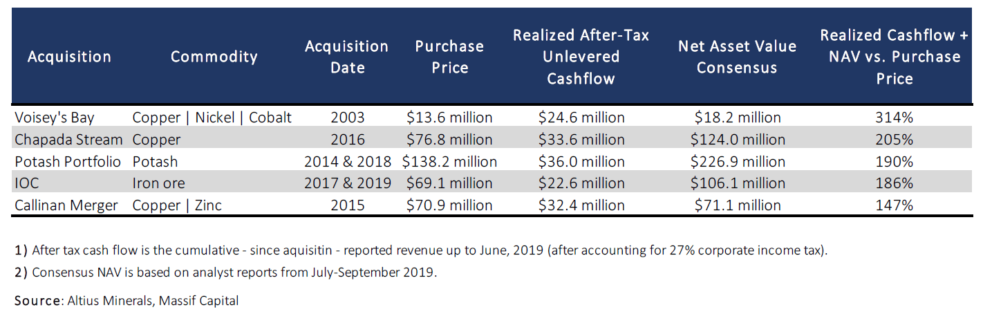Select the $124.0 million NAV cell

coord(738,140)
